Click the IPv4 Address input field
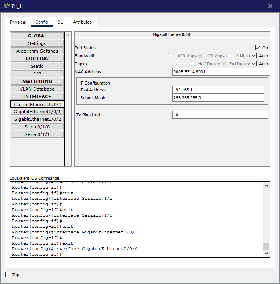 pyautogui.click(x=218, y=90)
